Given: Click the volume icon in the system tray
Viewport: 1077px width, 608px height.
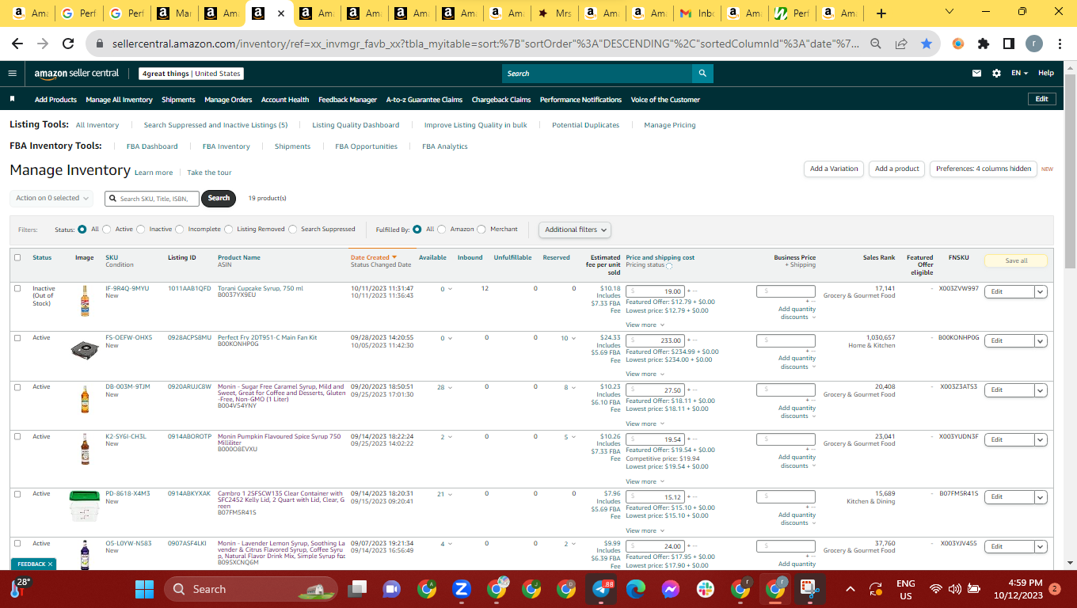Looking at the screenshot, I should [x=954, y=589].
